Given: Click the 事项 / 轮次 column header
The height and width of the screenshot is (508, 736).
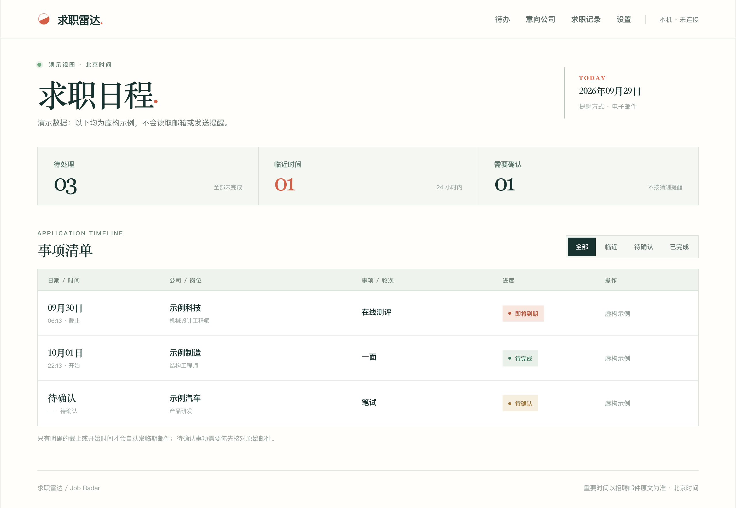Looking at the screenshot, I should (377, 280).
